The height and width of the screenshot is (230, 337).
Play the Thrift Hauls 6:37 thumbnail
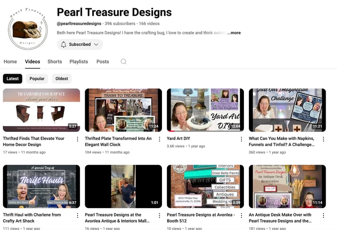coord(42,187)
